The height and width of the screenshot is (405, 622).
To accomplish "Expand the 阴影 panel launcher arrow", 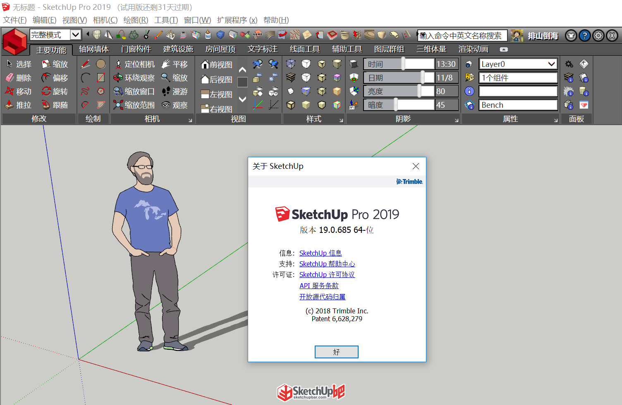I will point(457,120).
